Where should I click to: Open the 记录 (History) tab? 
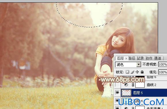pyautogui.click(x=141, y=58)
